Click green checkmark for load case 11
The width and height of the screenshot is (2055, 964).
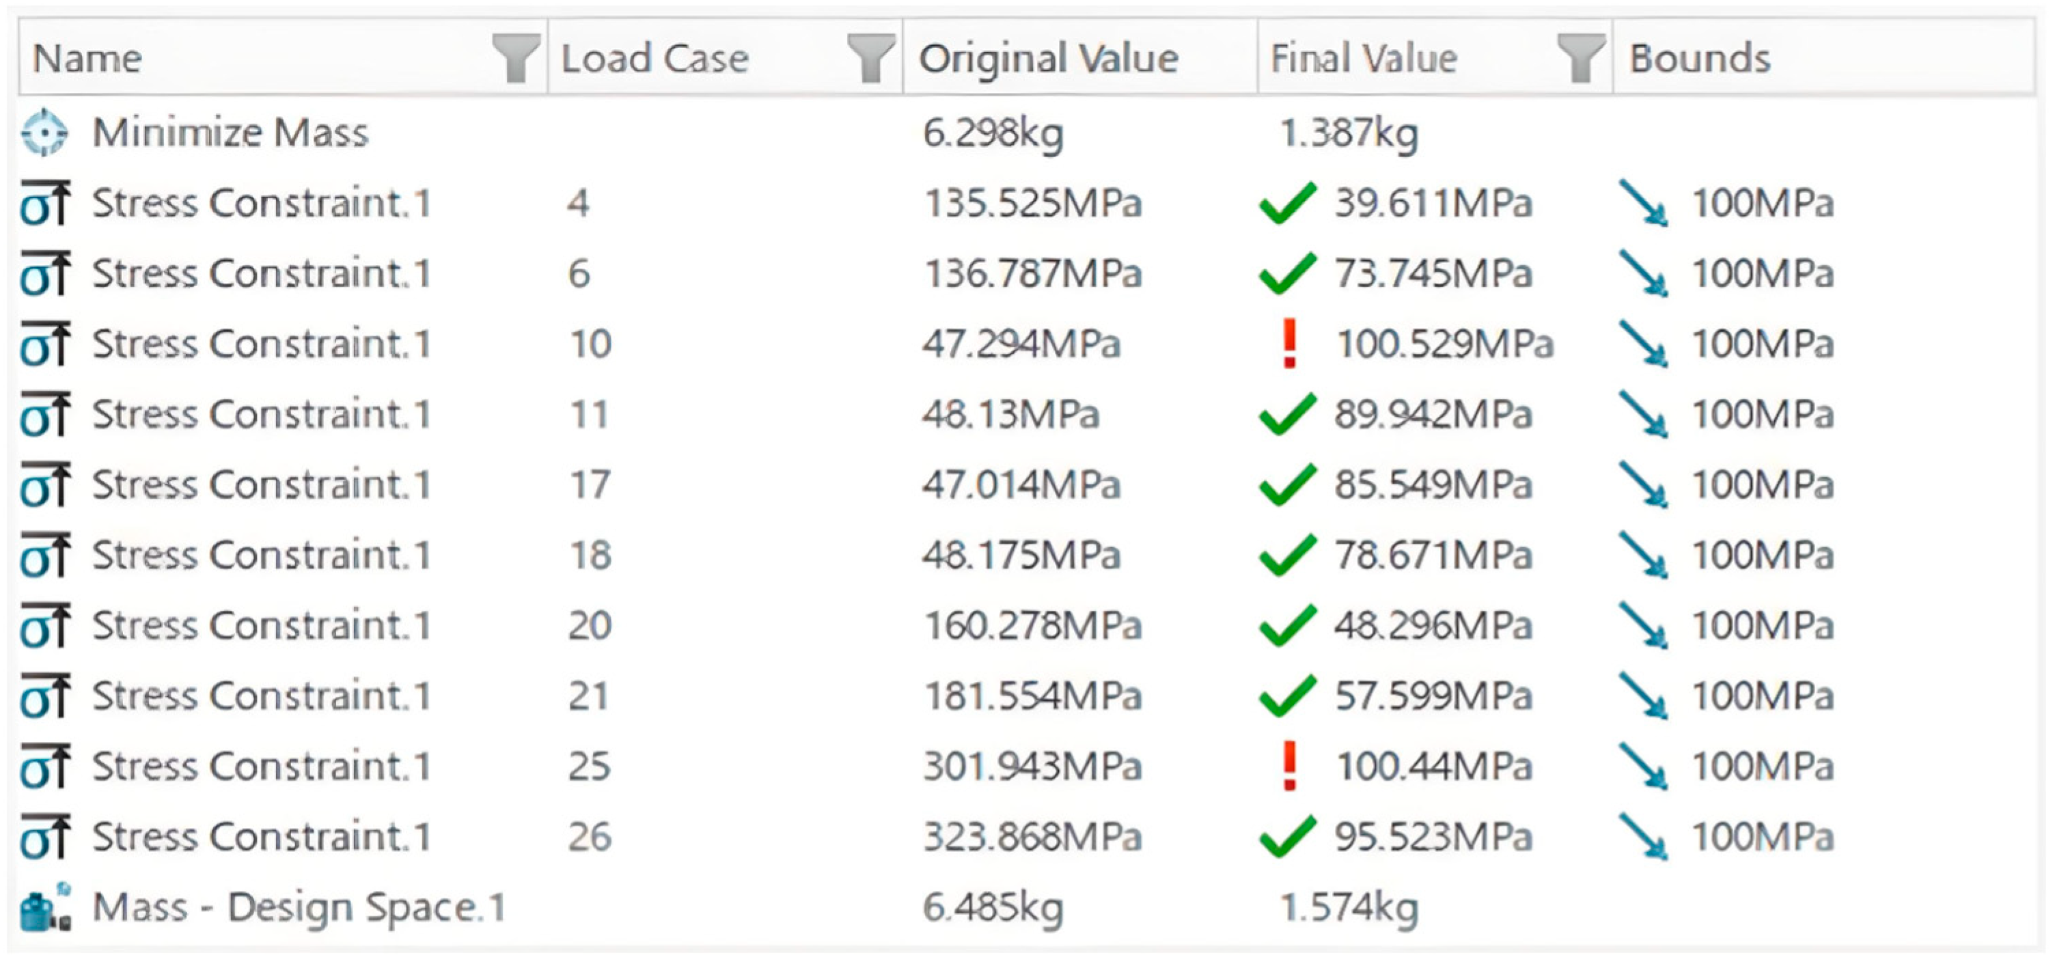click(1287, 414)
